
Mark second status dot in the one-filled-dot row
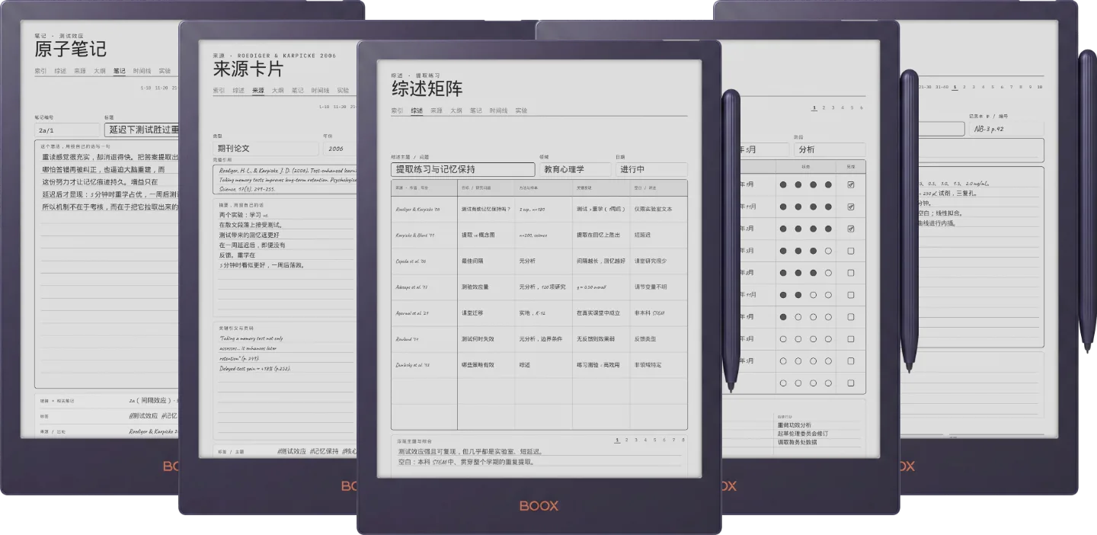click(798, 317)
